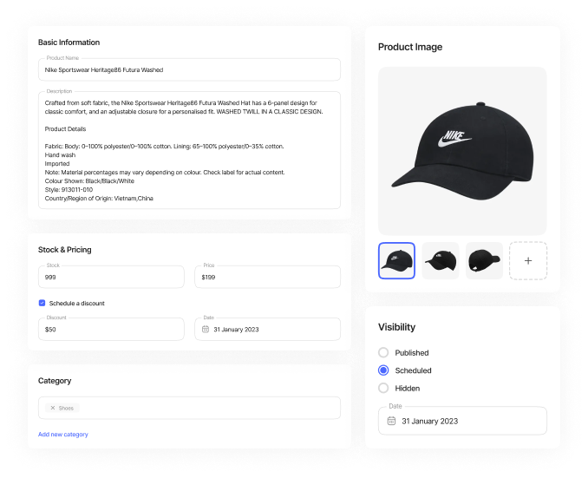
Task: Click the calendar icon in Visibility Date field
Action: coord(391,421)
